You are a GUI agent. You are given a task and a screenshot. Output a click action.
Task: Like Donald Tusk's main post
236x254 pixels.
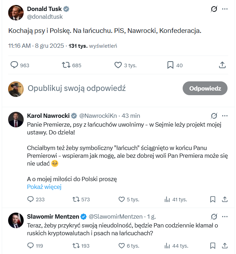point(118,65)
